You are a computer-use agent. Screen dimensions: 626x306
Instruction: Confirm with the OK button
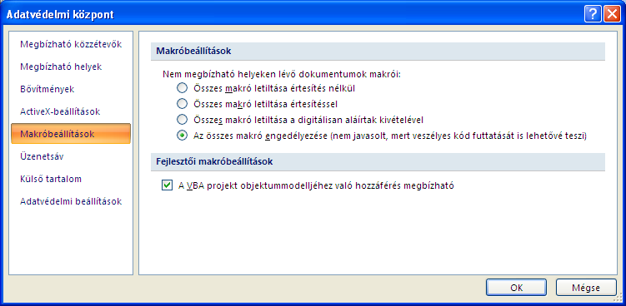pos(516,288)
